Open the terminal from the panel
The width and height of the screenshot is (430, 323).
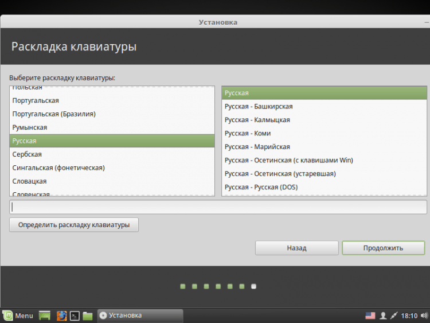click(75, 316)
